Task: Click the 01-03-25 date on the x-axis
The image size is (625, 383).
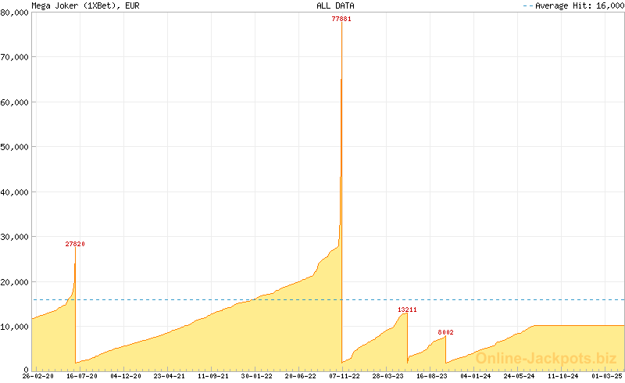Action: tap(607, 376)
